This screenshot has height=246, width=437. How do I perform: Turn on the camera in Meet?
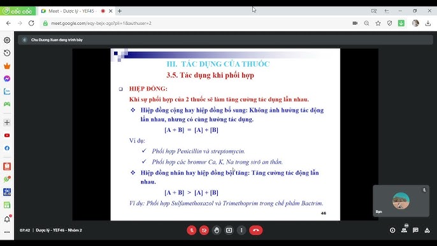204,230
